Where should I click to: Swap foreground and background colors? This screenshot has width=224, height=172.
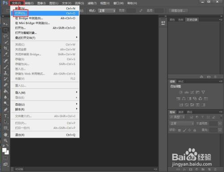7,145
